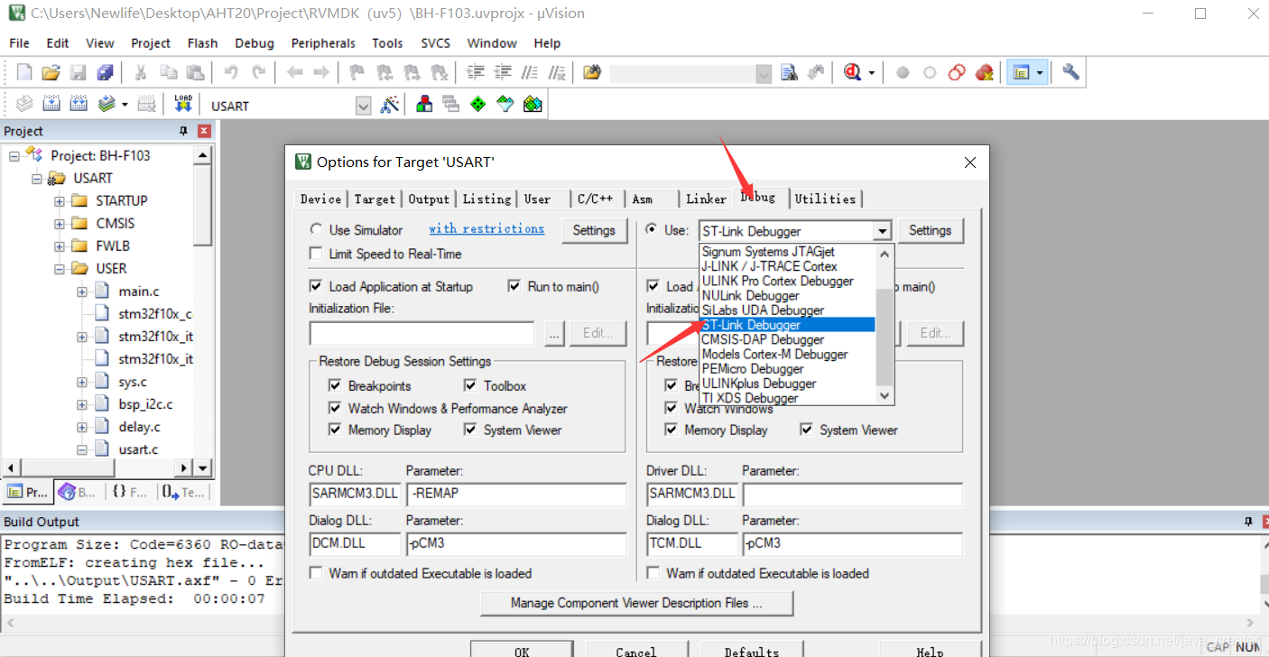
Task: Switch to the Target tab
Action: (x=375, y=199)
